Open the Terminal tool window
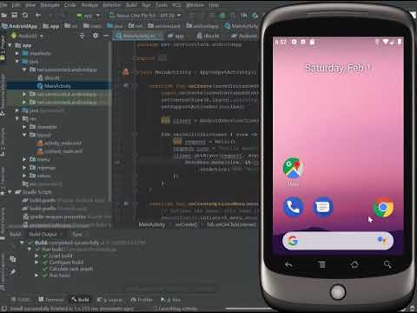Screen dimensions: 417x313 click(x=51, y=300)
